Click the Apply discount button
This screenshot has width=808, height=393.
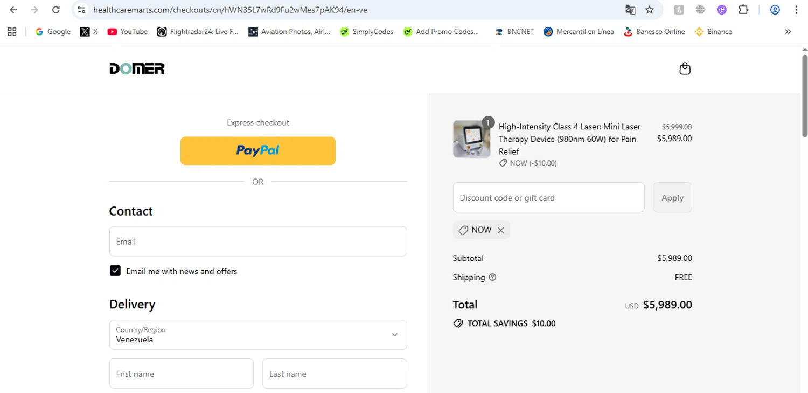[672, 197]
